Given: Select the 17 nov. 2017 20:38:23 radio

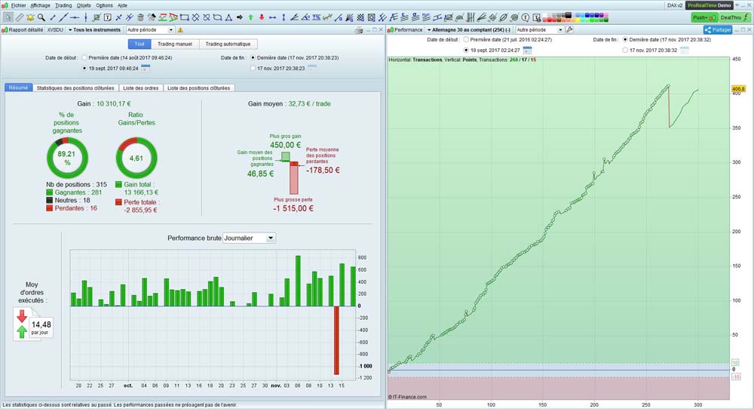Looking at the screenshot, I should [x=253, y=69].
